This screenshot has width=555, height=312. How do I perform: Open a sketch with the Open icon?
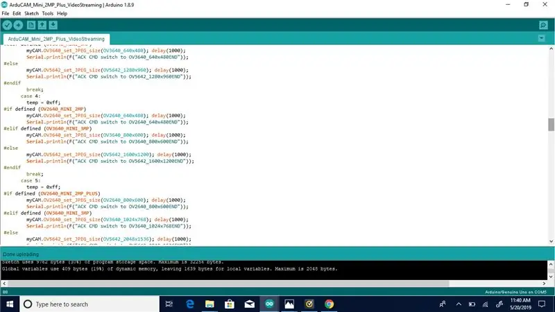[x=42, y=25]
